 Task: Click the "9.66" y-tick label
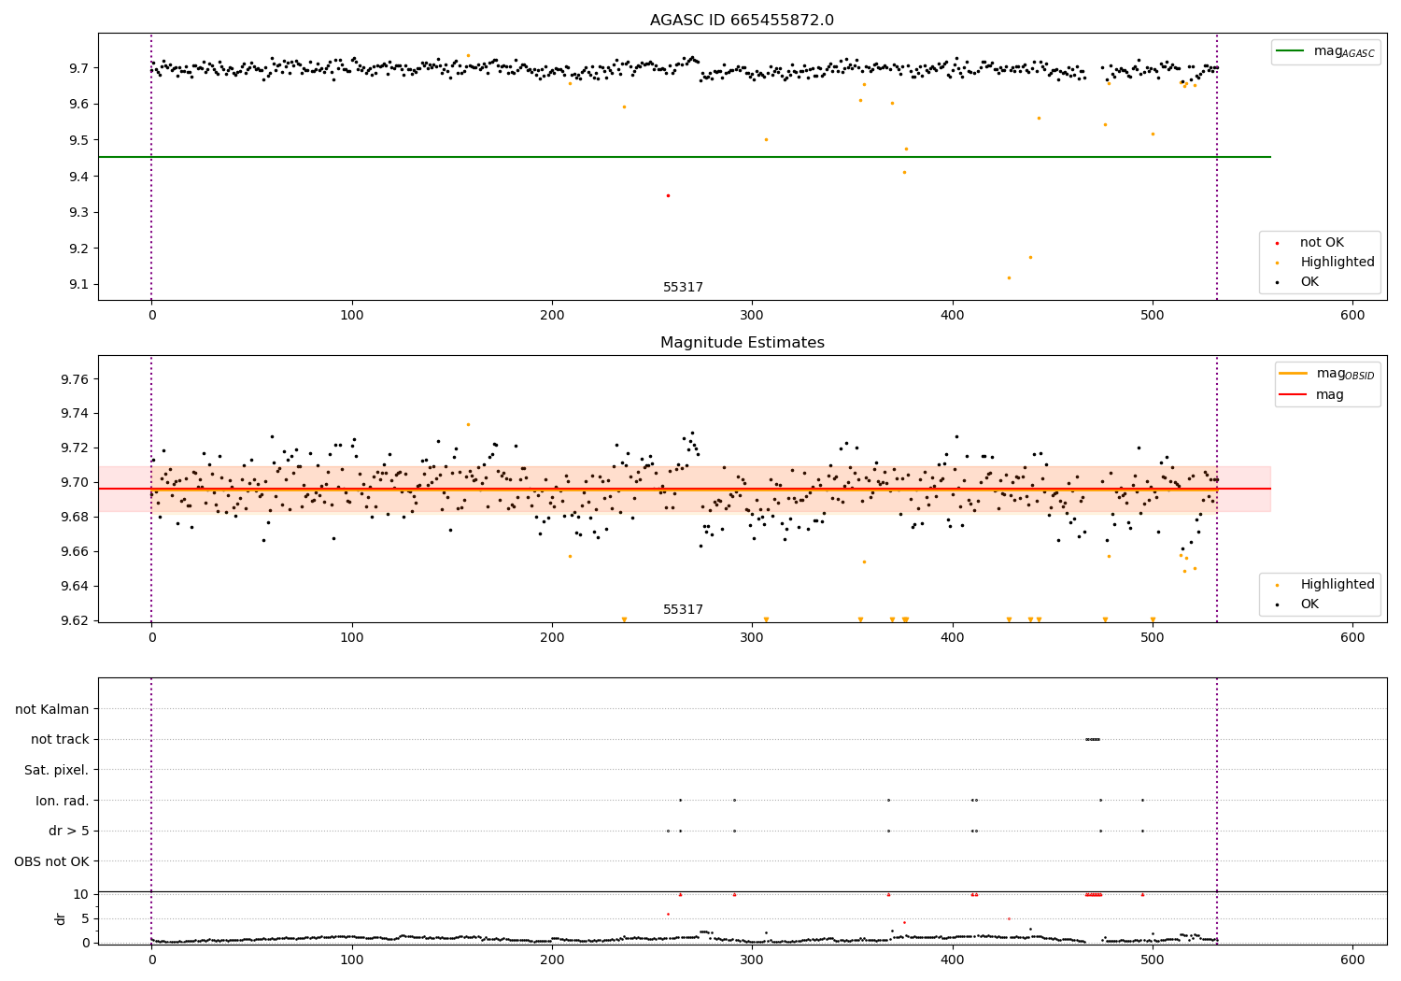75,552
